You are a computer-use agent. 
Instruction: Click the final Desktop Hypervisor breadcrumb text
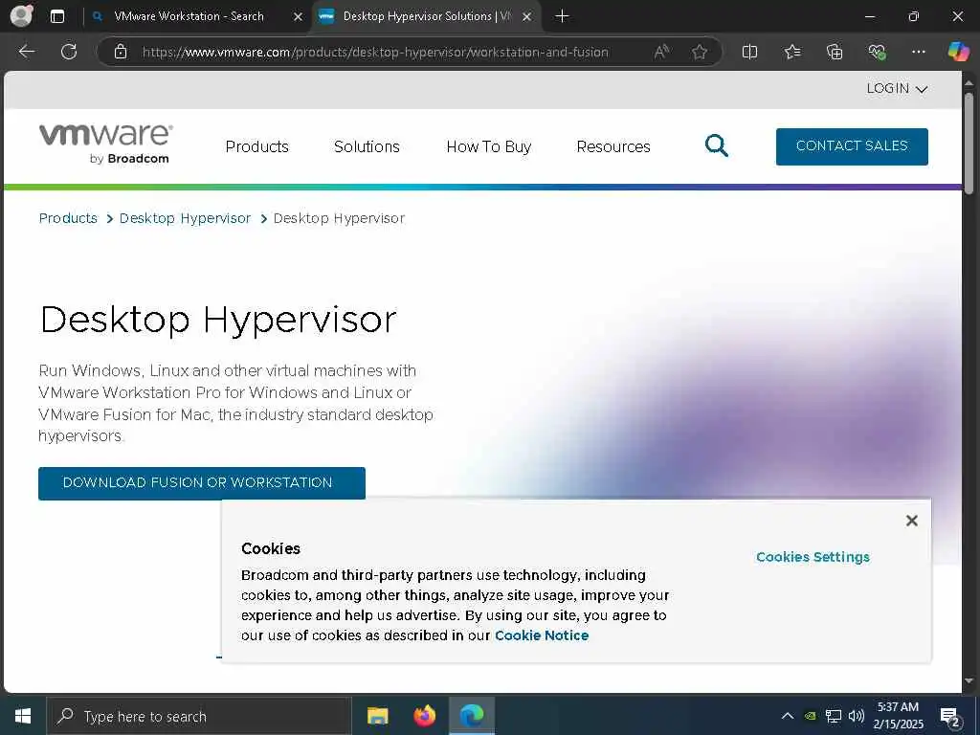point(339,218)
